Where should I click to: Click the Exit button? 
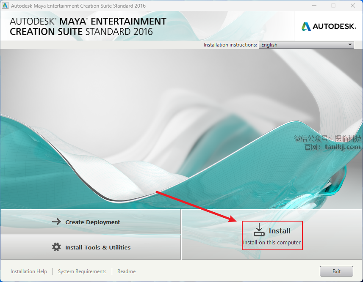click(336, 271)
